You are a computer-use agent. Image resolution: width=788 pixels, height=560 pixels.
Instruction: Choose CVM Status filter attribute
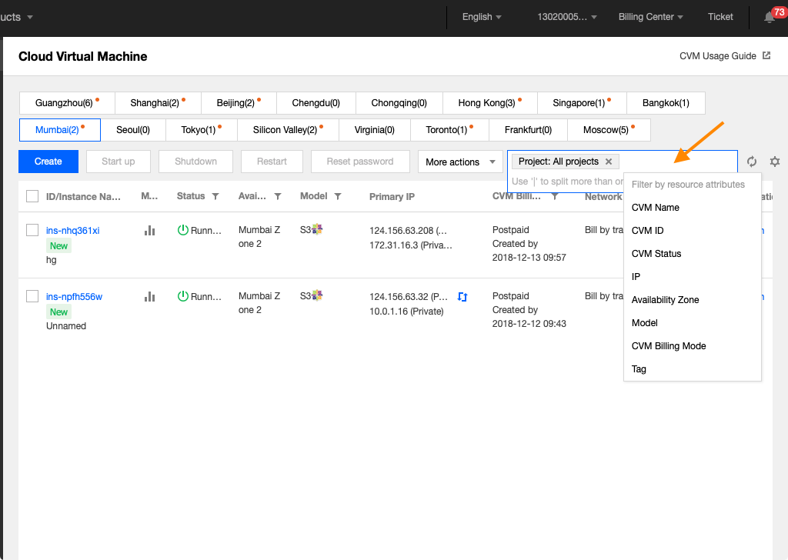(693, 254)
